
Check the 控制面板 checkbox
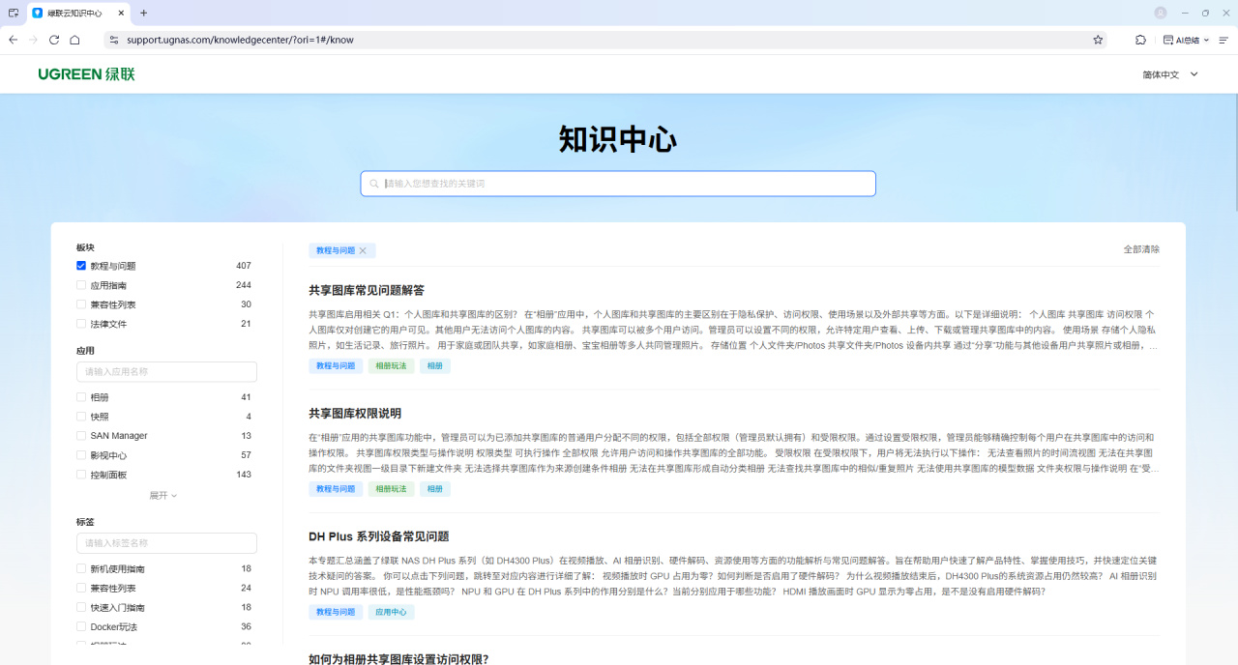[81, 475]
